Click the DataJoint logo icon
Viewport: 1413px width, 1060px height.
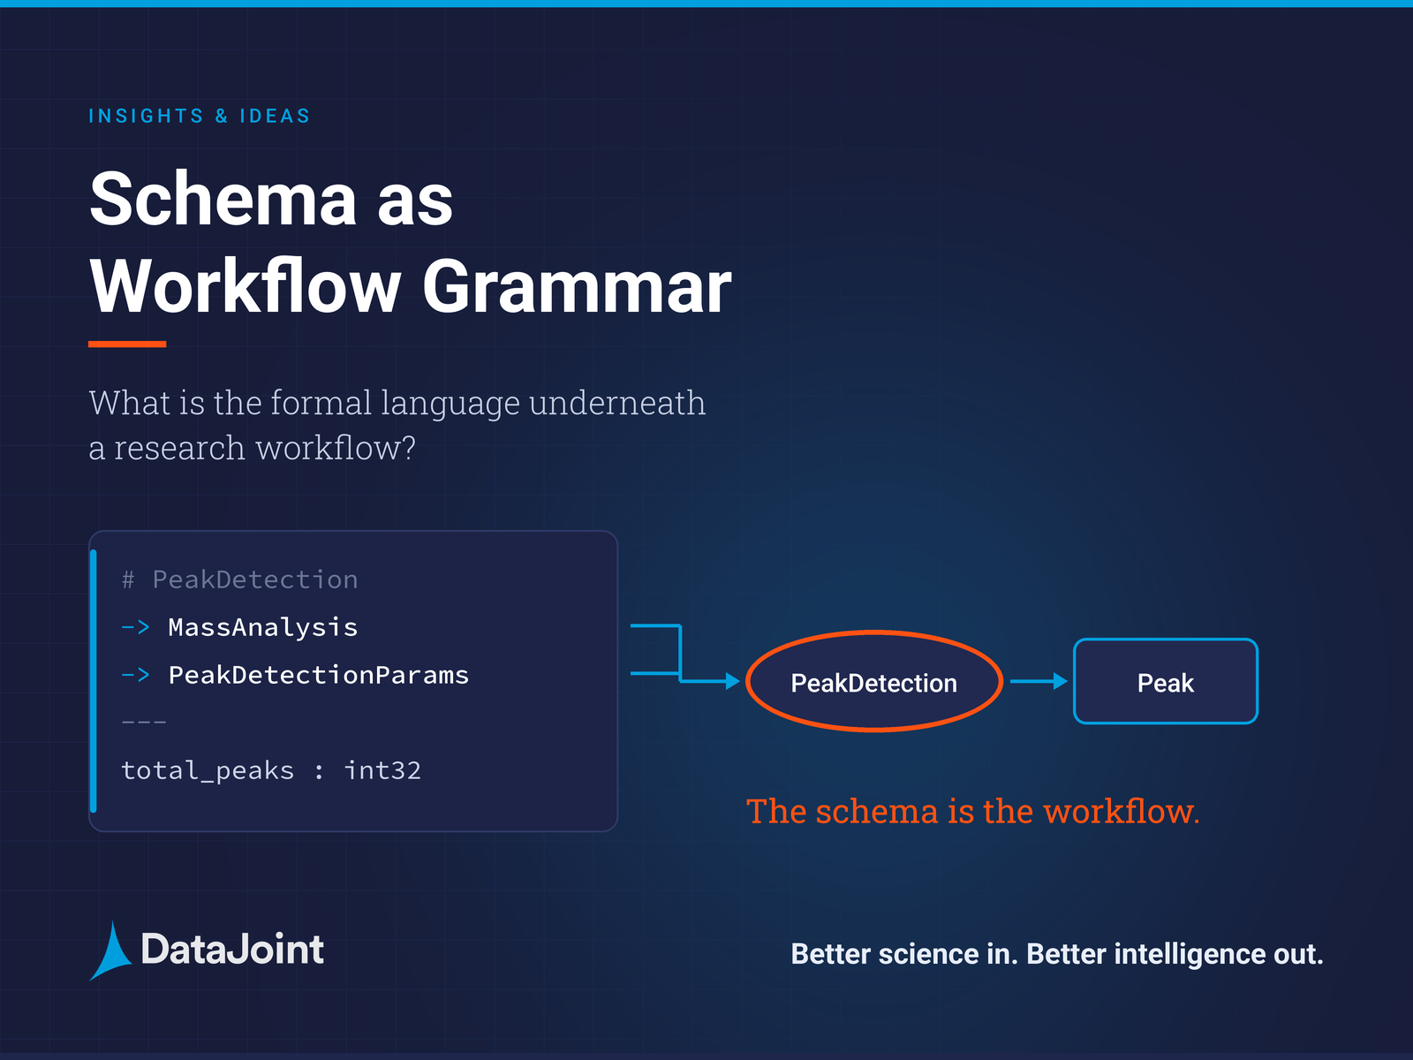pos(111,951)
